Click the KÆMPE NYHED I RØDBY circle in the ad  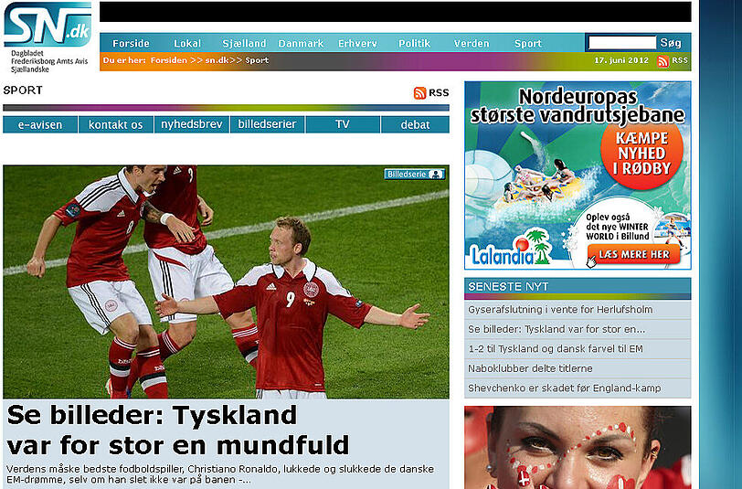tap(641, 154)
